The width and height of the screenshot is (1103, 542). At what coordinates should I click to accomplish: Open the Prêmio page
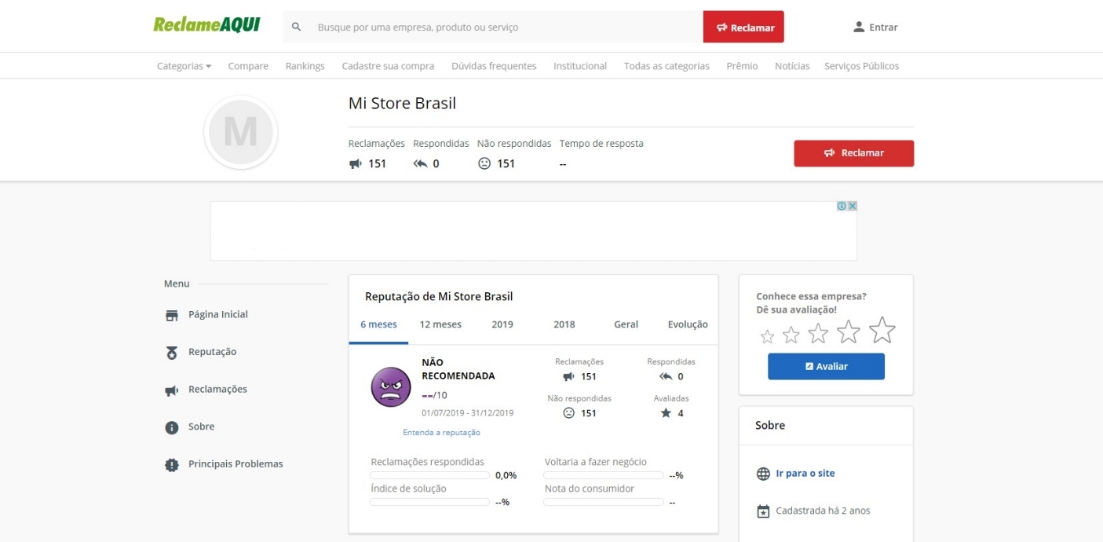[x=742, y=66]
